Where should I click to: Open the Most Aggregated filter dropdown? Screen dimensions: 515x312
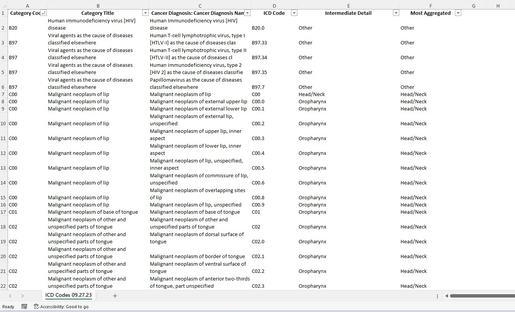tap(458, 13)
